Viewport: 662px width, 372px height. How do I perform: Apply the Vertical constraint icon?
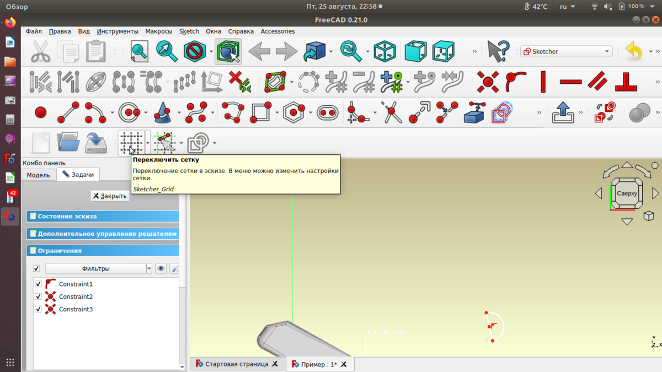543,82
